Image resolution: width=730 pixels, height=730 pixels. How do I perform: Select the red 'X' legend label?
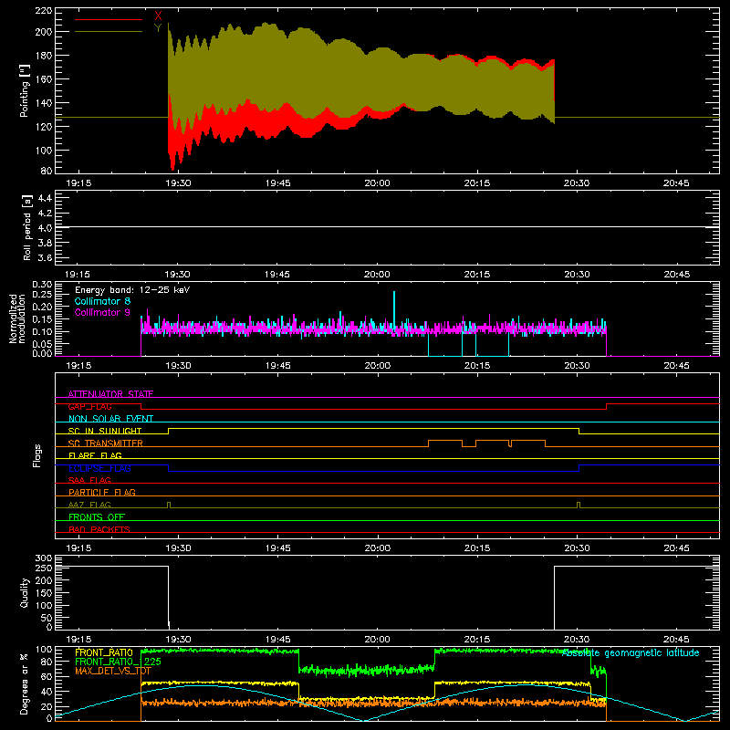[158, 16]
